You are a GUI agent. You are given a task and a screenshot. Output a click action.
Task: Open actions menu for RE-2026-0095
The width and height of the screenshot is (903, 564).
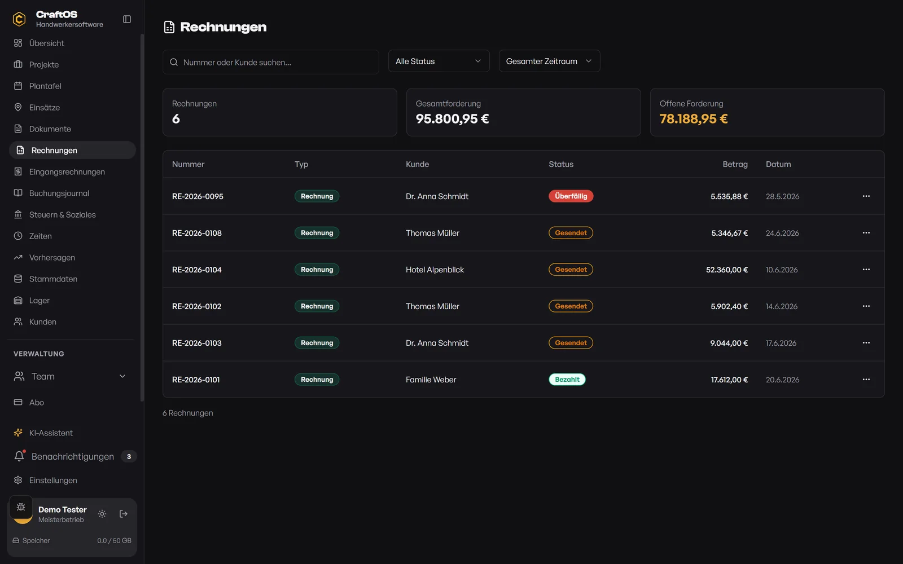(x=866, y=196)
